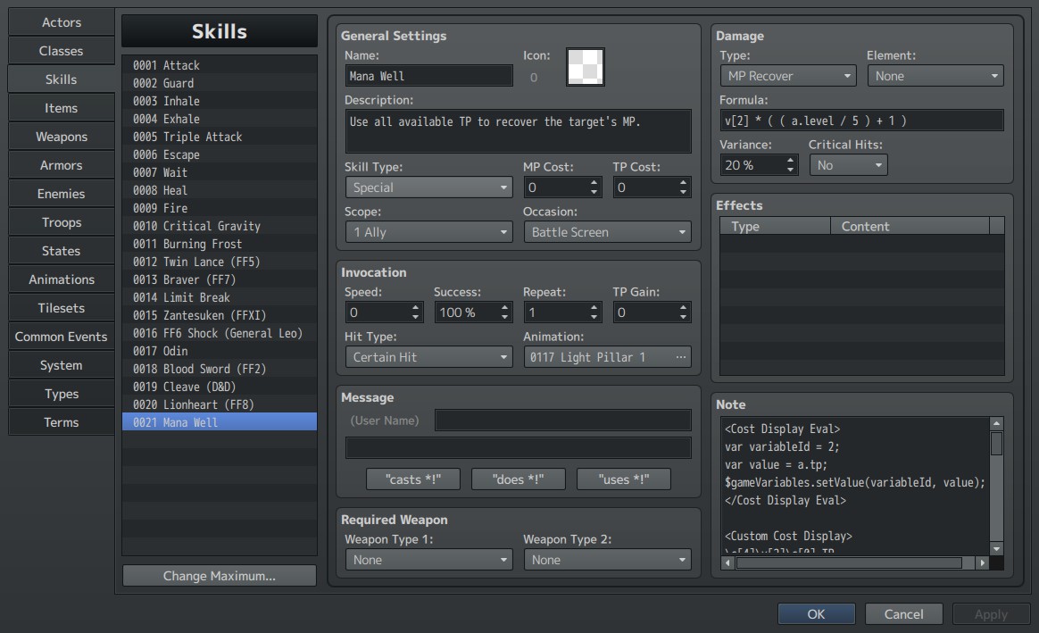Viewport: 1039px width, 633px height.
Task: Open the Skill Type dropdown
Action: click(x=428, y=187)
